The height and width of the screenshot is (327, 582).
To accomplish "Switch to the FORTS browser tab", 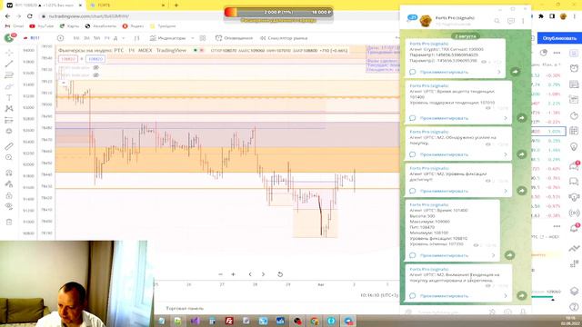I will pyautogui.click(x=126, y=5).
